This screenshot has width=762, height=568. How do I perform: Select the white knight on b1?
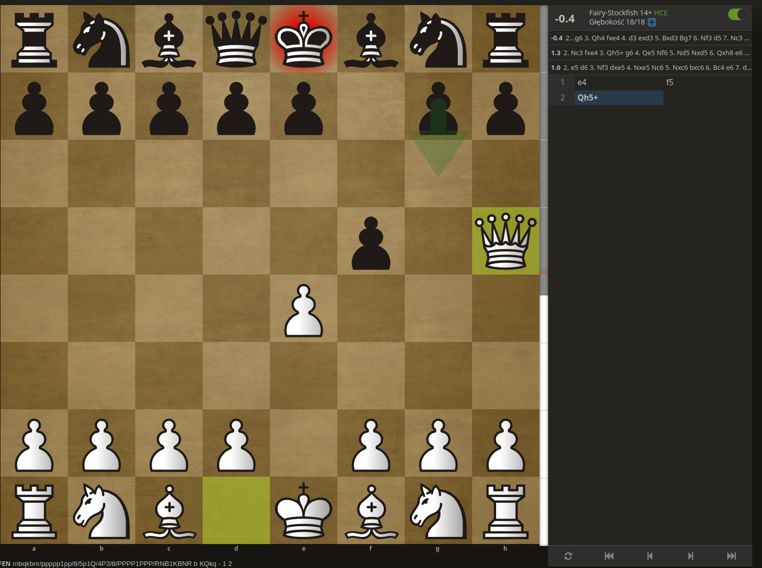click(102, 510)
